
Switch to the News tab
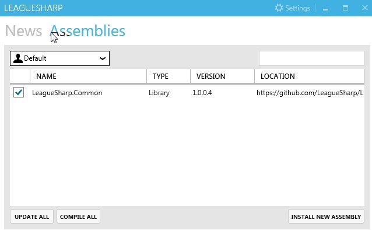pyautogui.click(x=23, y=31)
